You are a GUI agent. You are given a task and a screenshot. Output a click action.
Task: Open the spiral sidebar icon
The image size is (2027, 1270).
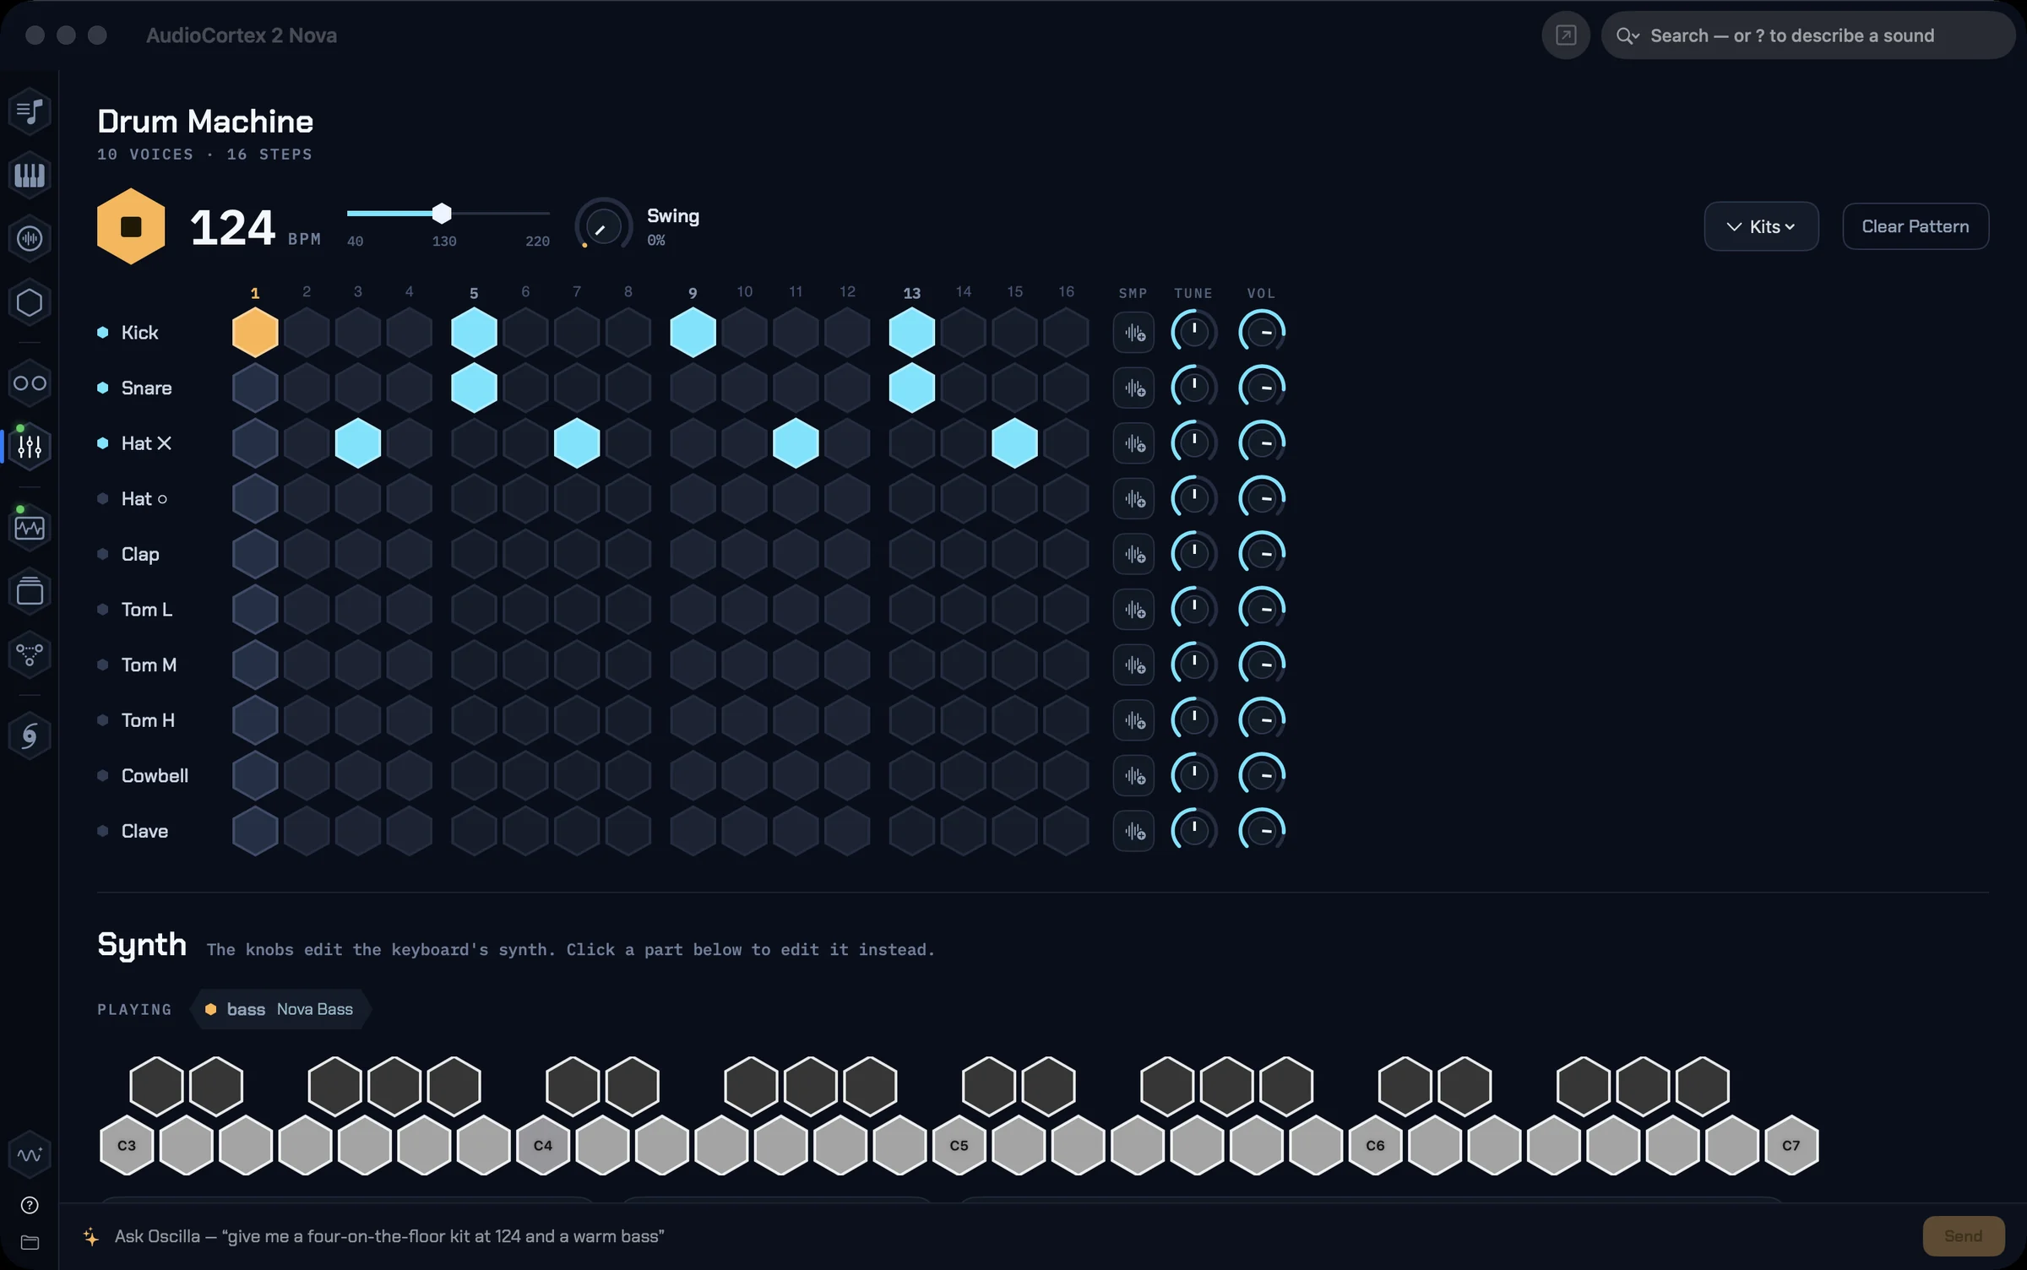coord(30,735)
